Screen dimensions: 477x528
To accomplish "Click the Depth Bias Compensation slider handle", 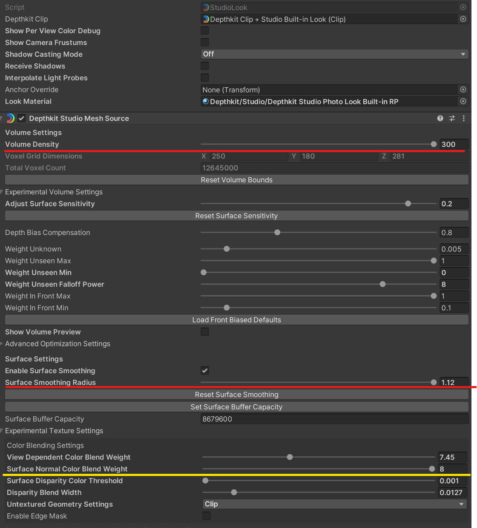I will tap(277, 233).
